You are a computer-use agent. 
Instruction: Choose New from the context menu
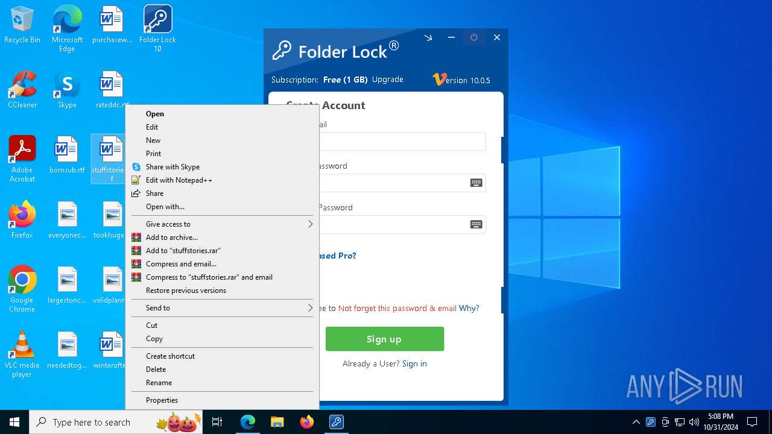222,140
